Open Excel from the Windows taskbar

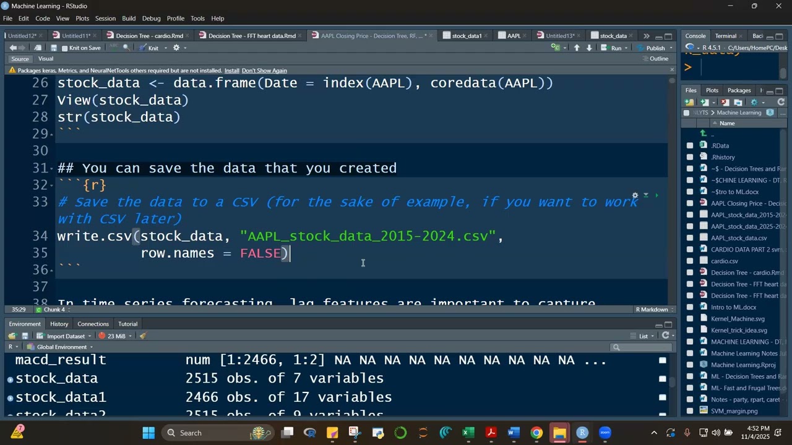click(x=468, y=433)
